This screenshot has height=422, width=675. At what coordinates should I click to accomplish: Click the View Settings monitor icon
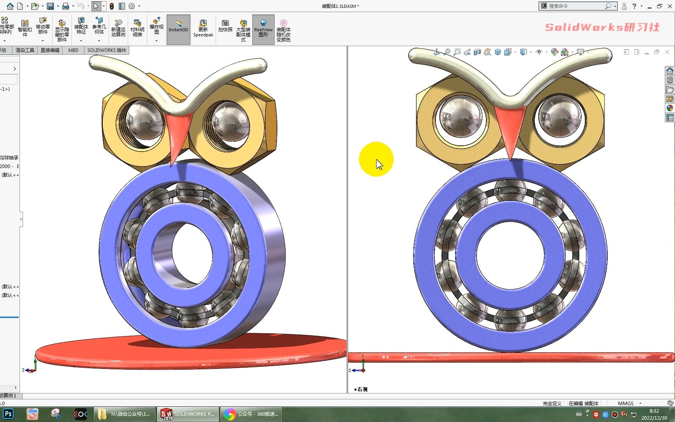click(x=581, y=52)
